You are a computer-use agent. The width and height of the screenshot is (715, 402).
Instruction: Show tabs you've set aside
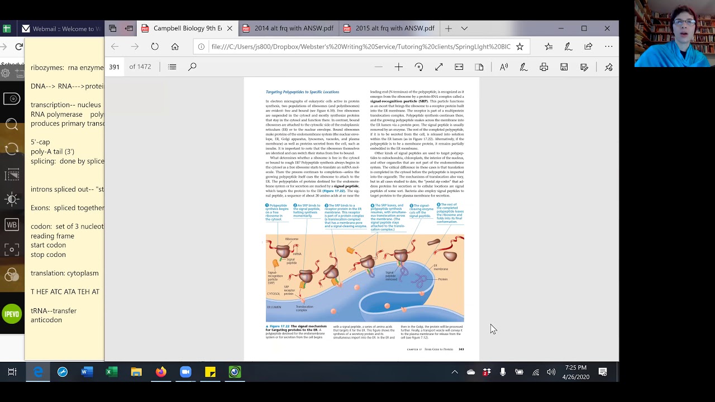tap(113, 28)
